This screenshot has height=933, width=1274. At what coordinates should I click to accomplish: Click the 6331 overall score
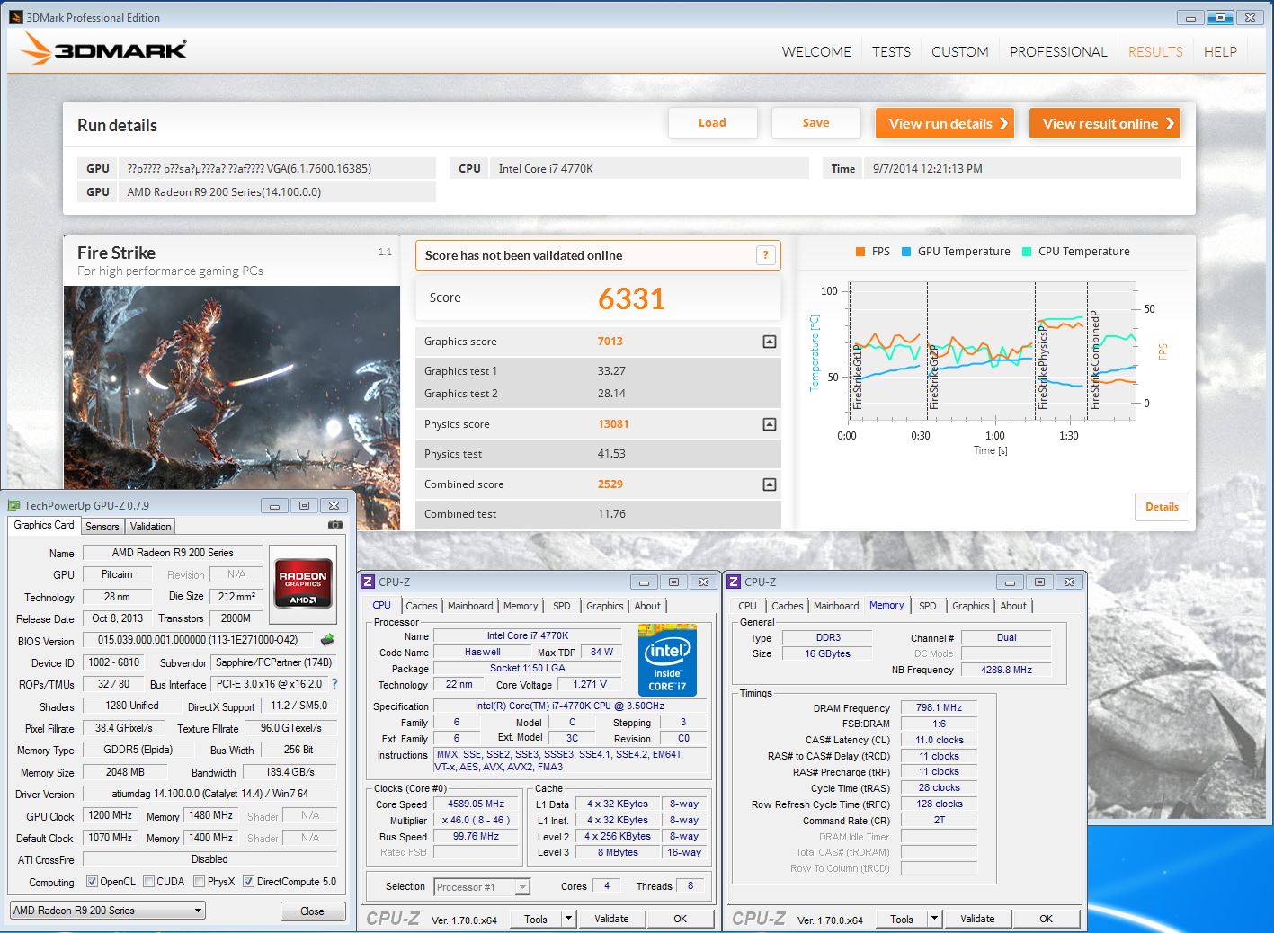point(632,299)
